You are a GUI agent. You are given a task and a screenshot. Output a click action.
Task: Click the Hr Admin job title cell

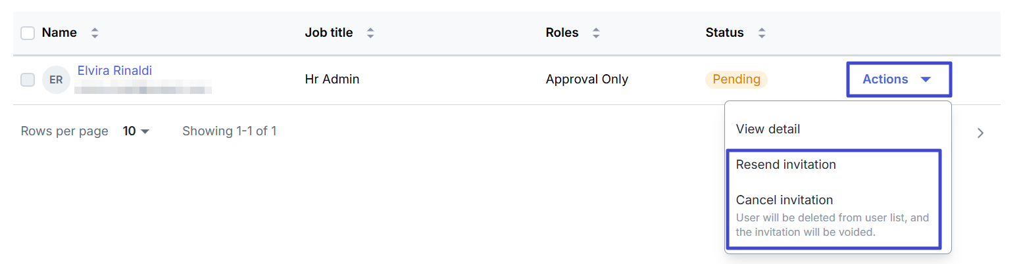click(x=332, y=79)
